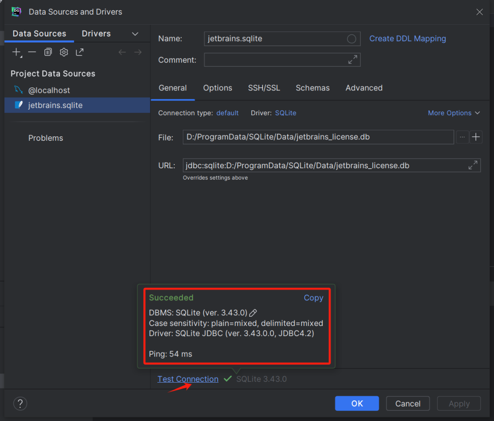The width and height of the screenshot is (494, 421).
Task: Select the jetbrains.sqlite data source
Action: 77,105
